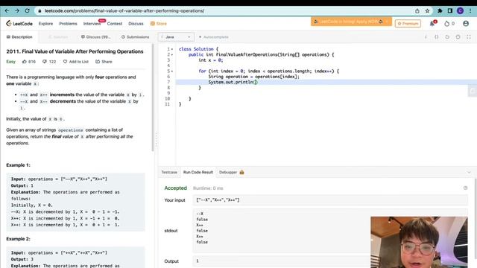Toggle the Autocomplete option
This screenshot has width=477, height=268.
point(213,36)
